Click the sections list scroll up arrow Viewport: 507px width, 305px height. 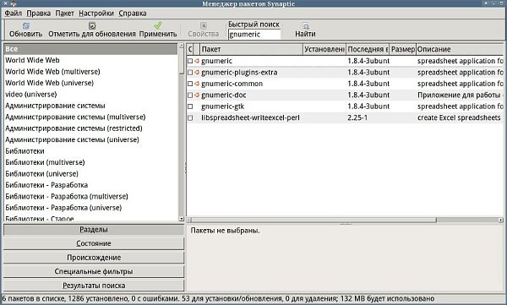(182, 46)
